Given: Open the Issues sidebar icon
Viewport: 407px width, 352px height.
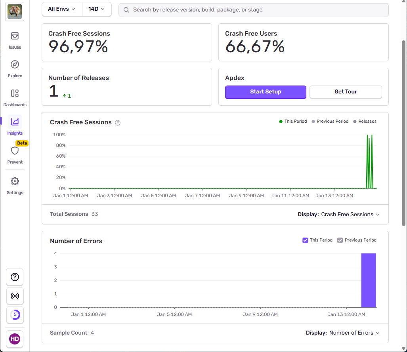Looking at the screenshot, I should pos(15,36).
